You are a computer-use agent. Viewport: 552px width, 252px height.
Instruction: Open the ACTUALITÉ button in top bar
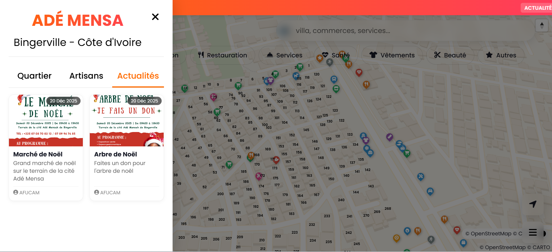pos(537,8)
